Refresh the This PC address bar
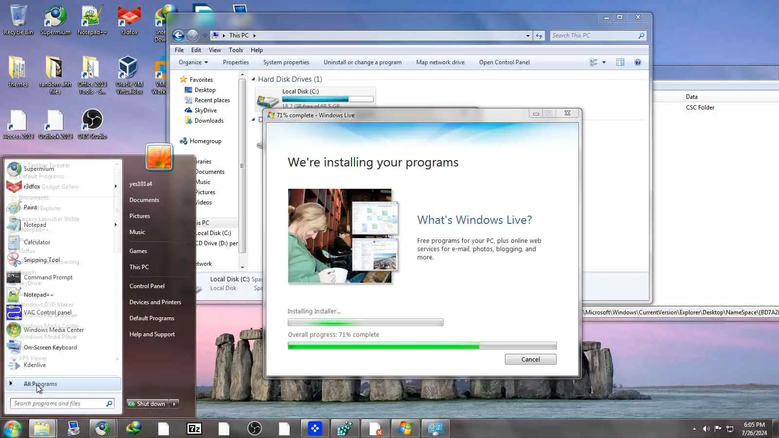 [x=539, y=36]
